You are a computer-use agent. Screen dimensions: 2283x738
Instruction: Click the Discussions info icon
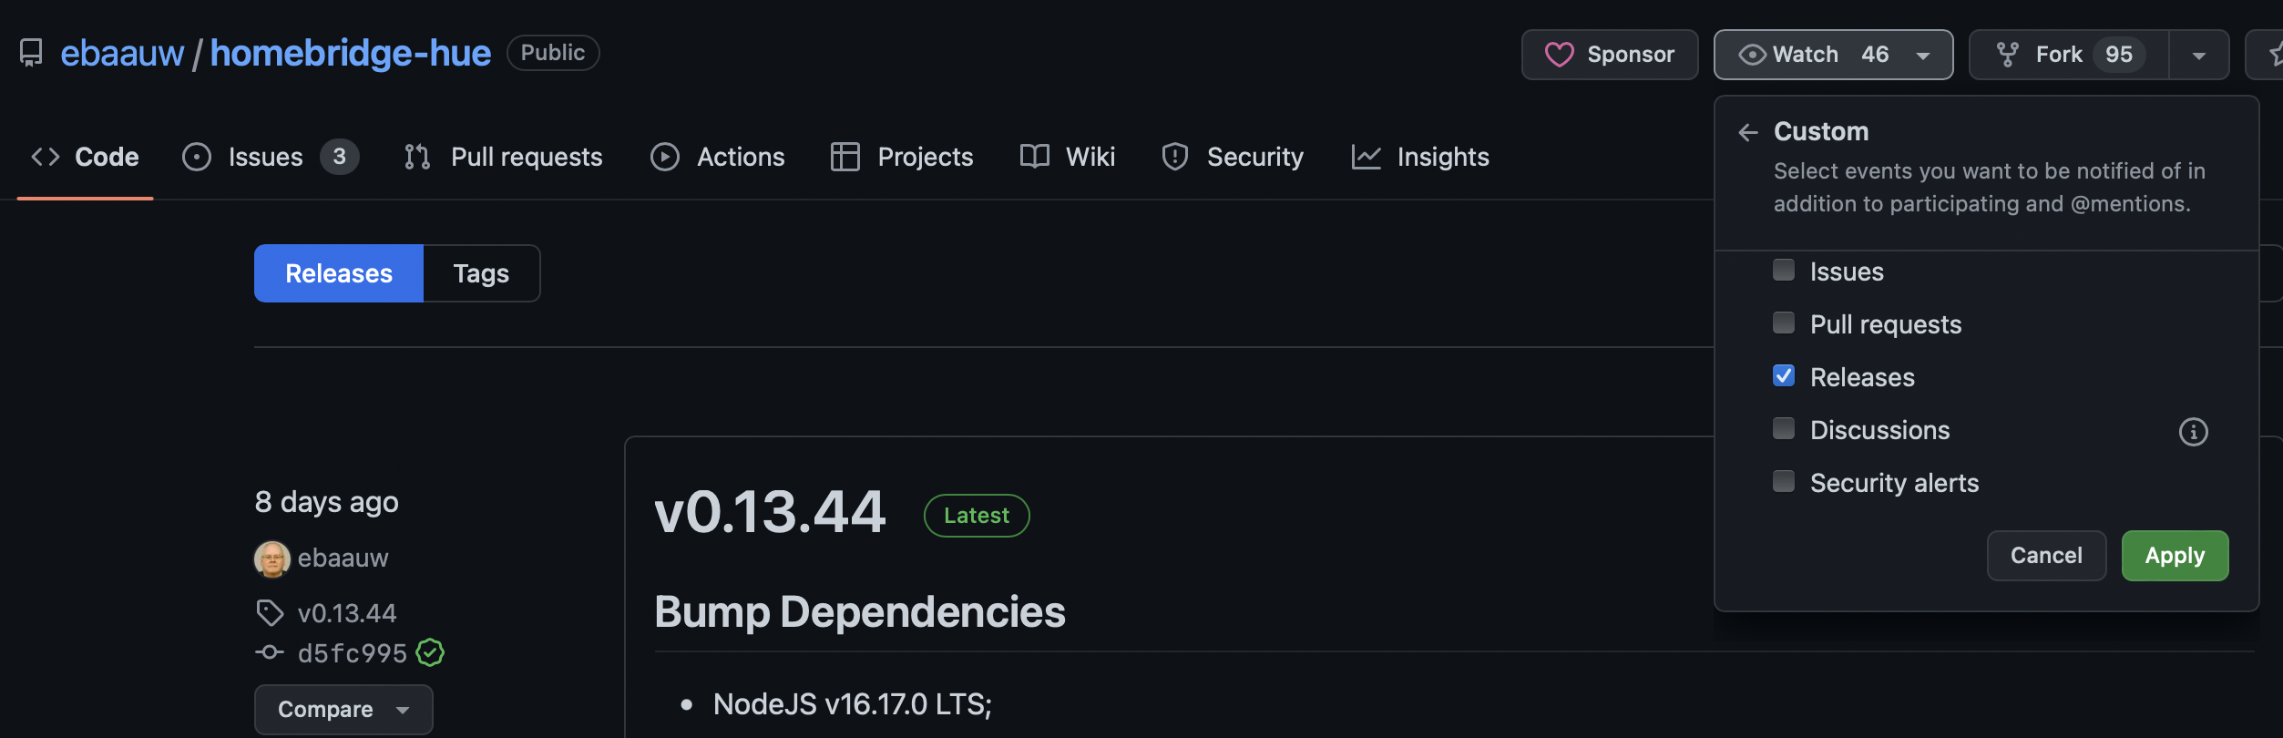2193,431
